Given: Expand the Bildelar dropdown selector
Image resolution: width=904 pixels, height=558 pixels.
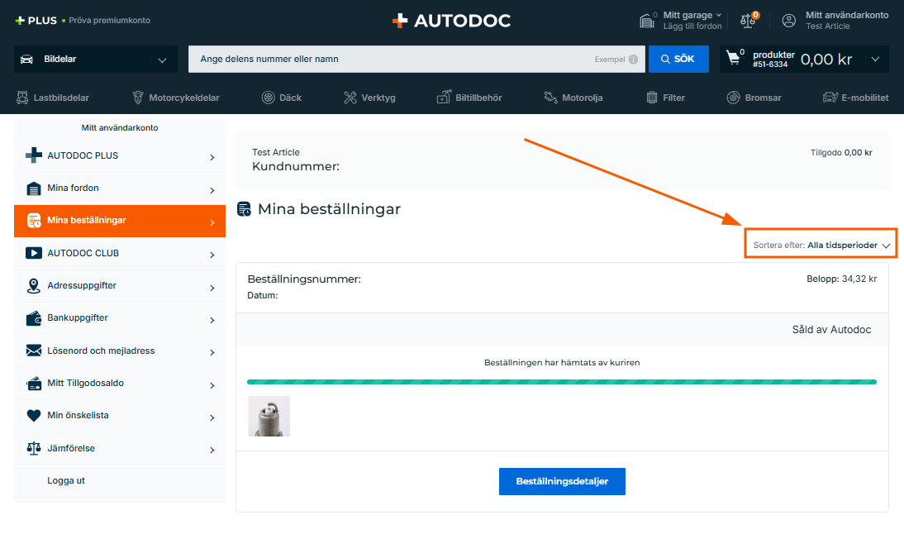Looking at the screenshot, I should pos(161,60).
